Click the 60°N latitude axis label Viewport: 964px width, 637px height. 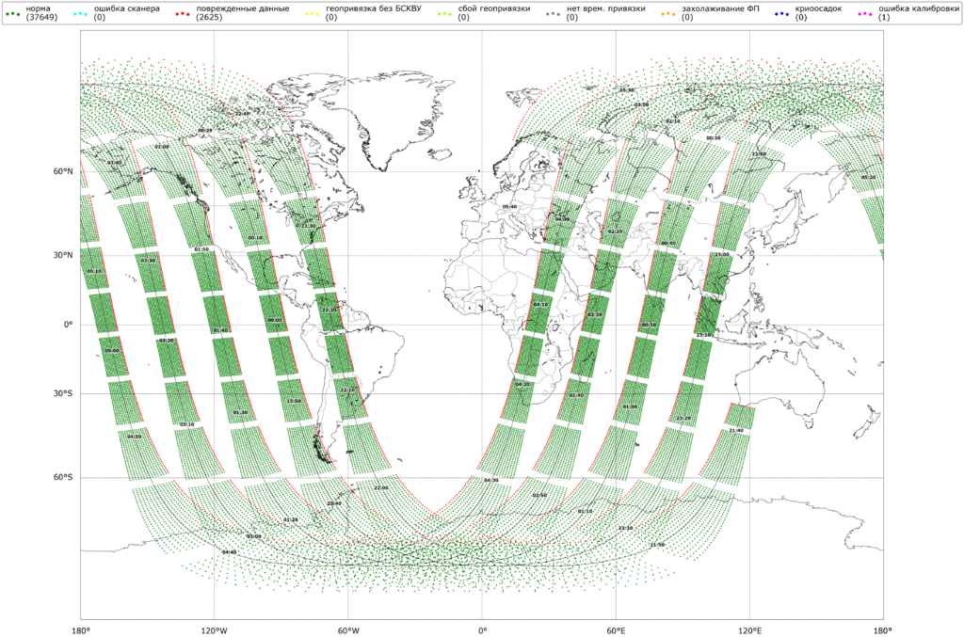pyautogui.click(x=63, y=171)
